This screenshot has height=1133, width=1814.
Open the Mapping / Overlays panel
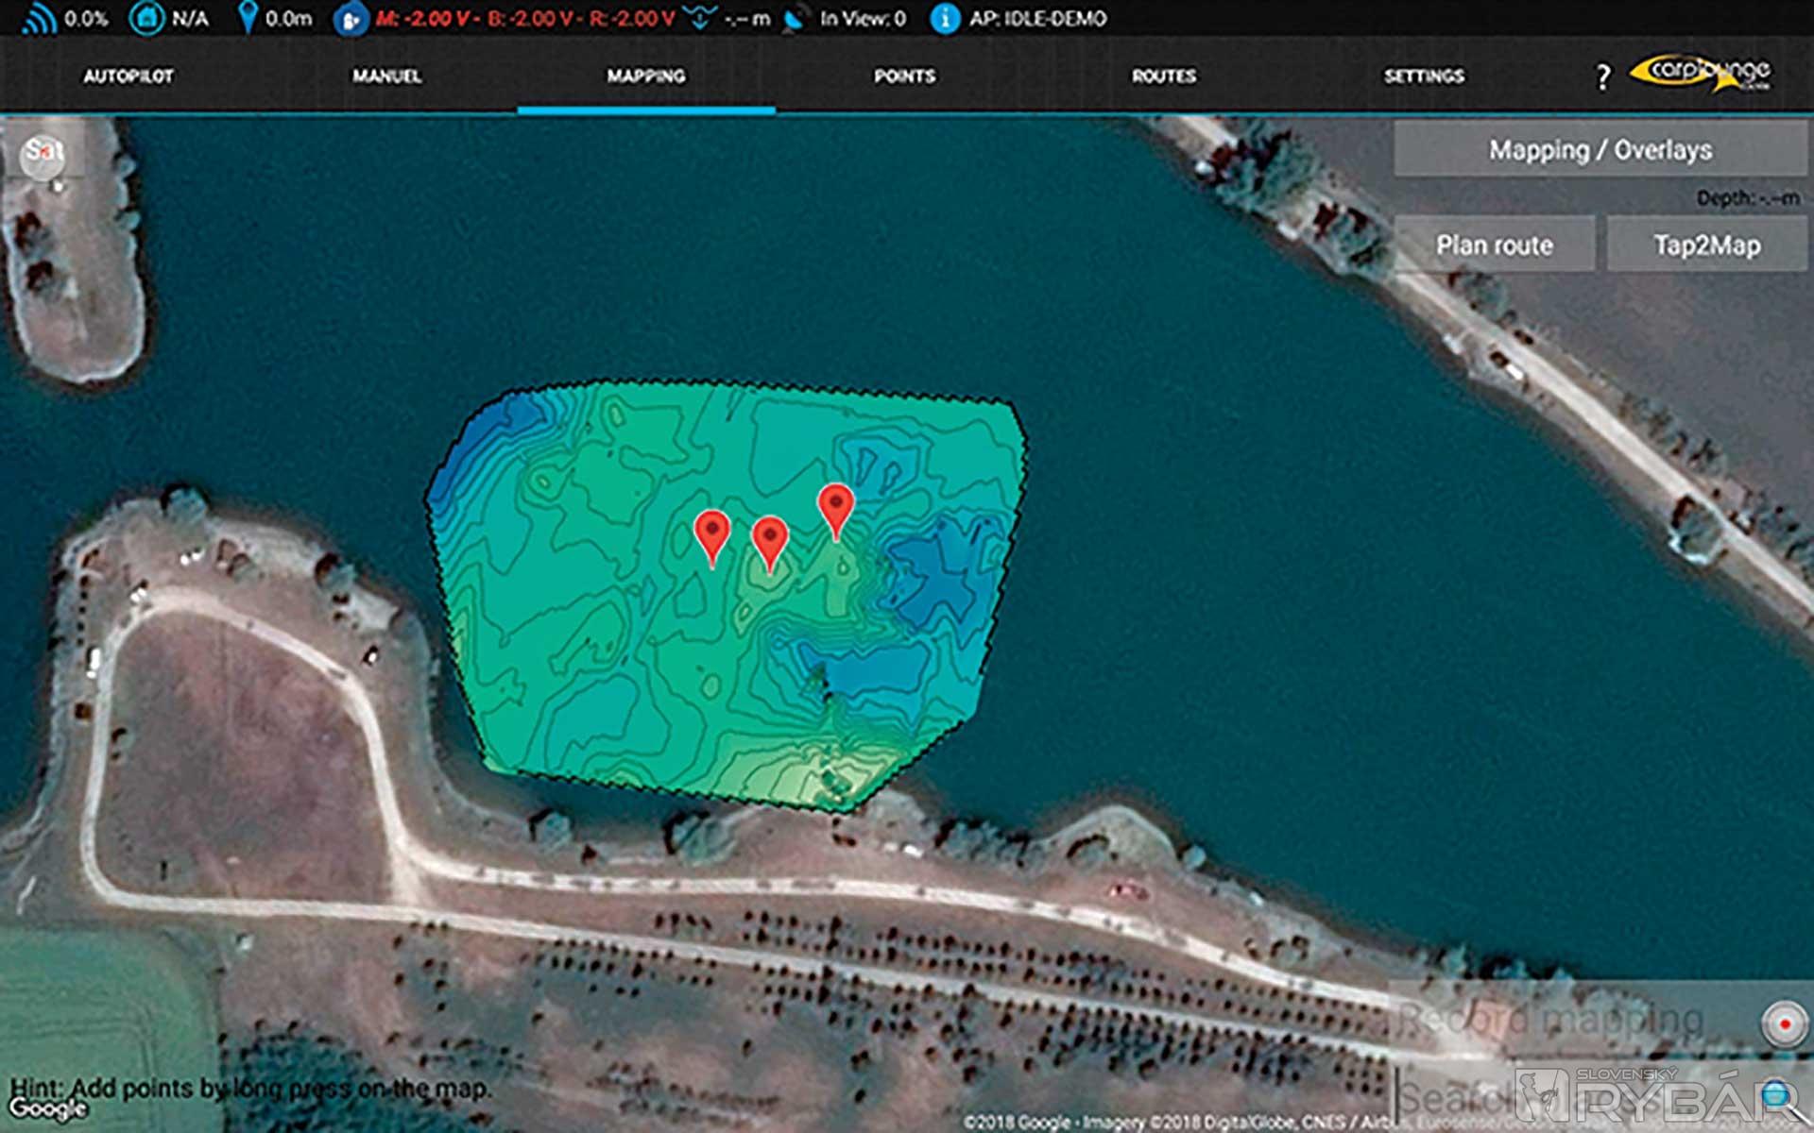(x=1600, y=150)
